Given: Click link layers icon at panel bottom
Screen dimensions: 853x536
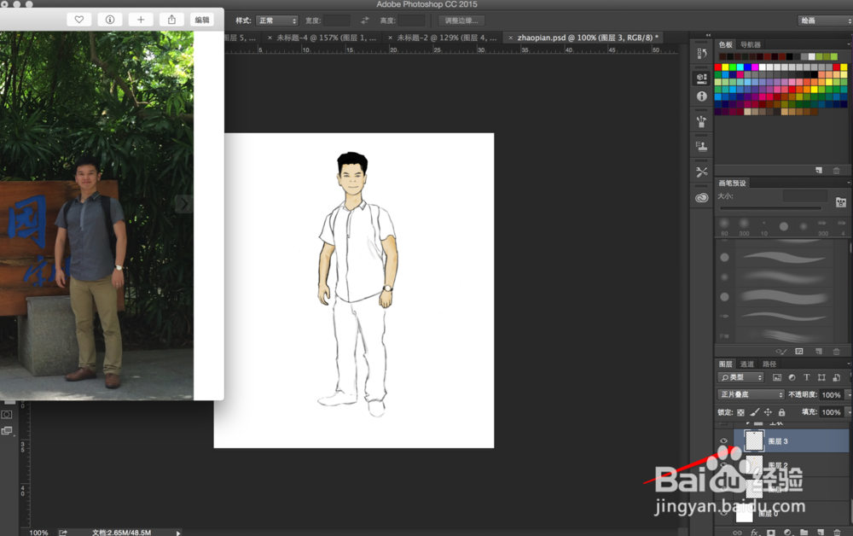Looking at the screenshot, I should 737,532.
